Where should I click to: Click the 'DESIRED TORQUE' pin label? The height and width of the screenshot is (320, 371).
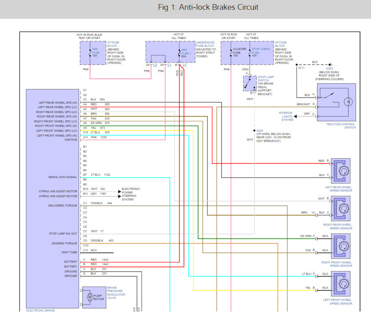point(65,244)
